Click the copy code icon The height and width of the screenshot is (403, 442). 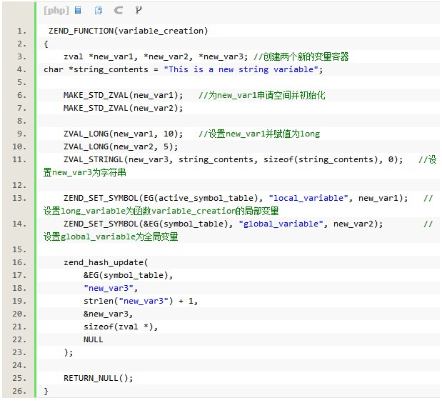tap(99, 10)
